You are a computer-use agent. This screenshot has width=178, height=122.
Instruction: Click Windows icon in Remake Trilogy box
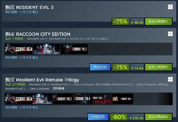click(170, 79)
